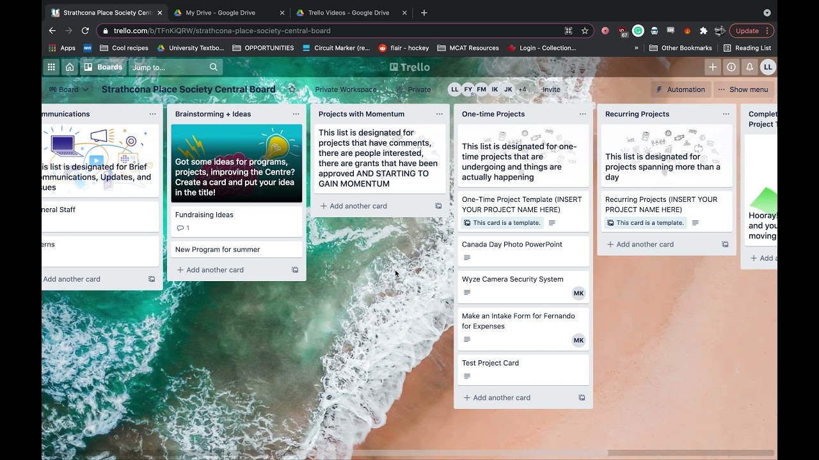Open the Apps bookmarks shortcut
Viewport: 819px width, 460px height.
62,48
